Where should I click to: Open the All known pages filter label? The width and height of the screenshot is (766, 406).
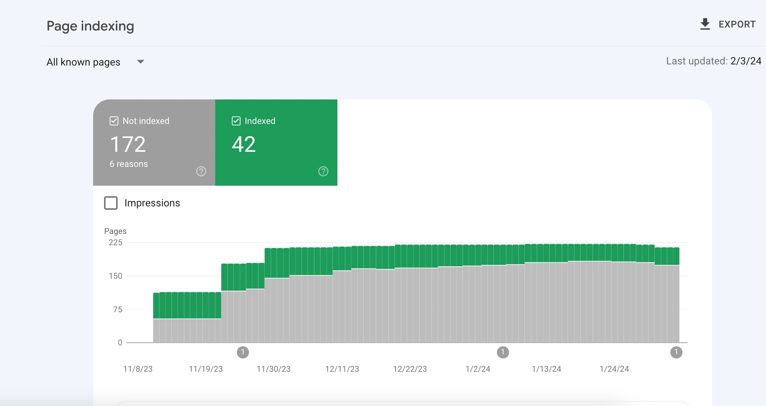point(83,62)
